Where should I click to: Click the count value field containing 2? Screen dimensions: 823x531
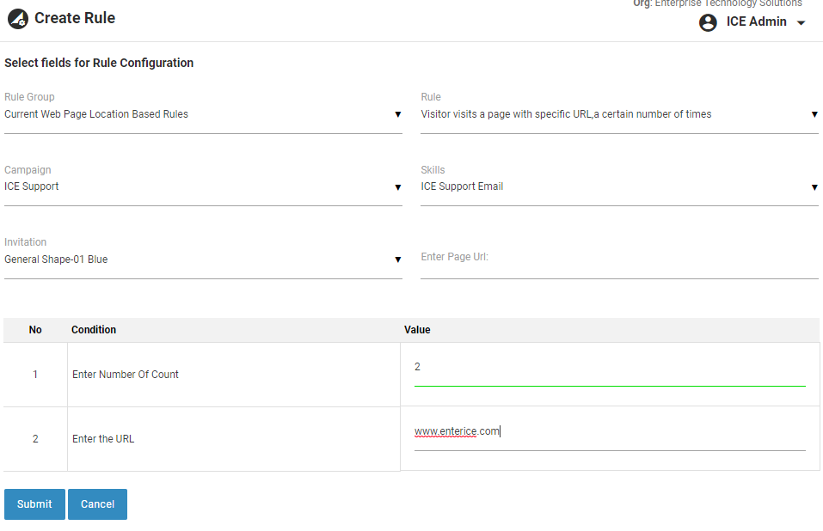tap(609, 368)
